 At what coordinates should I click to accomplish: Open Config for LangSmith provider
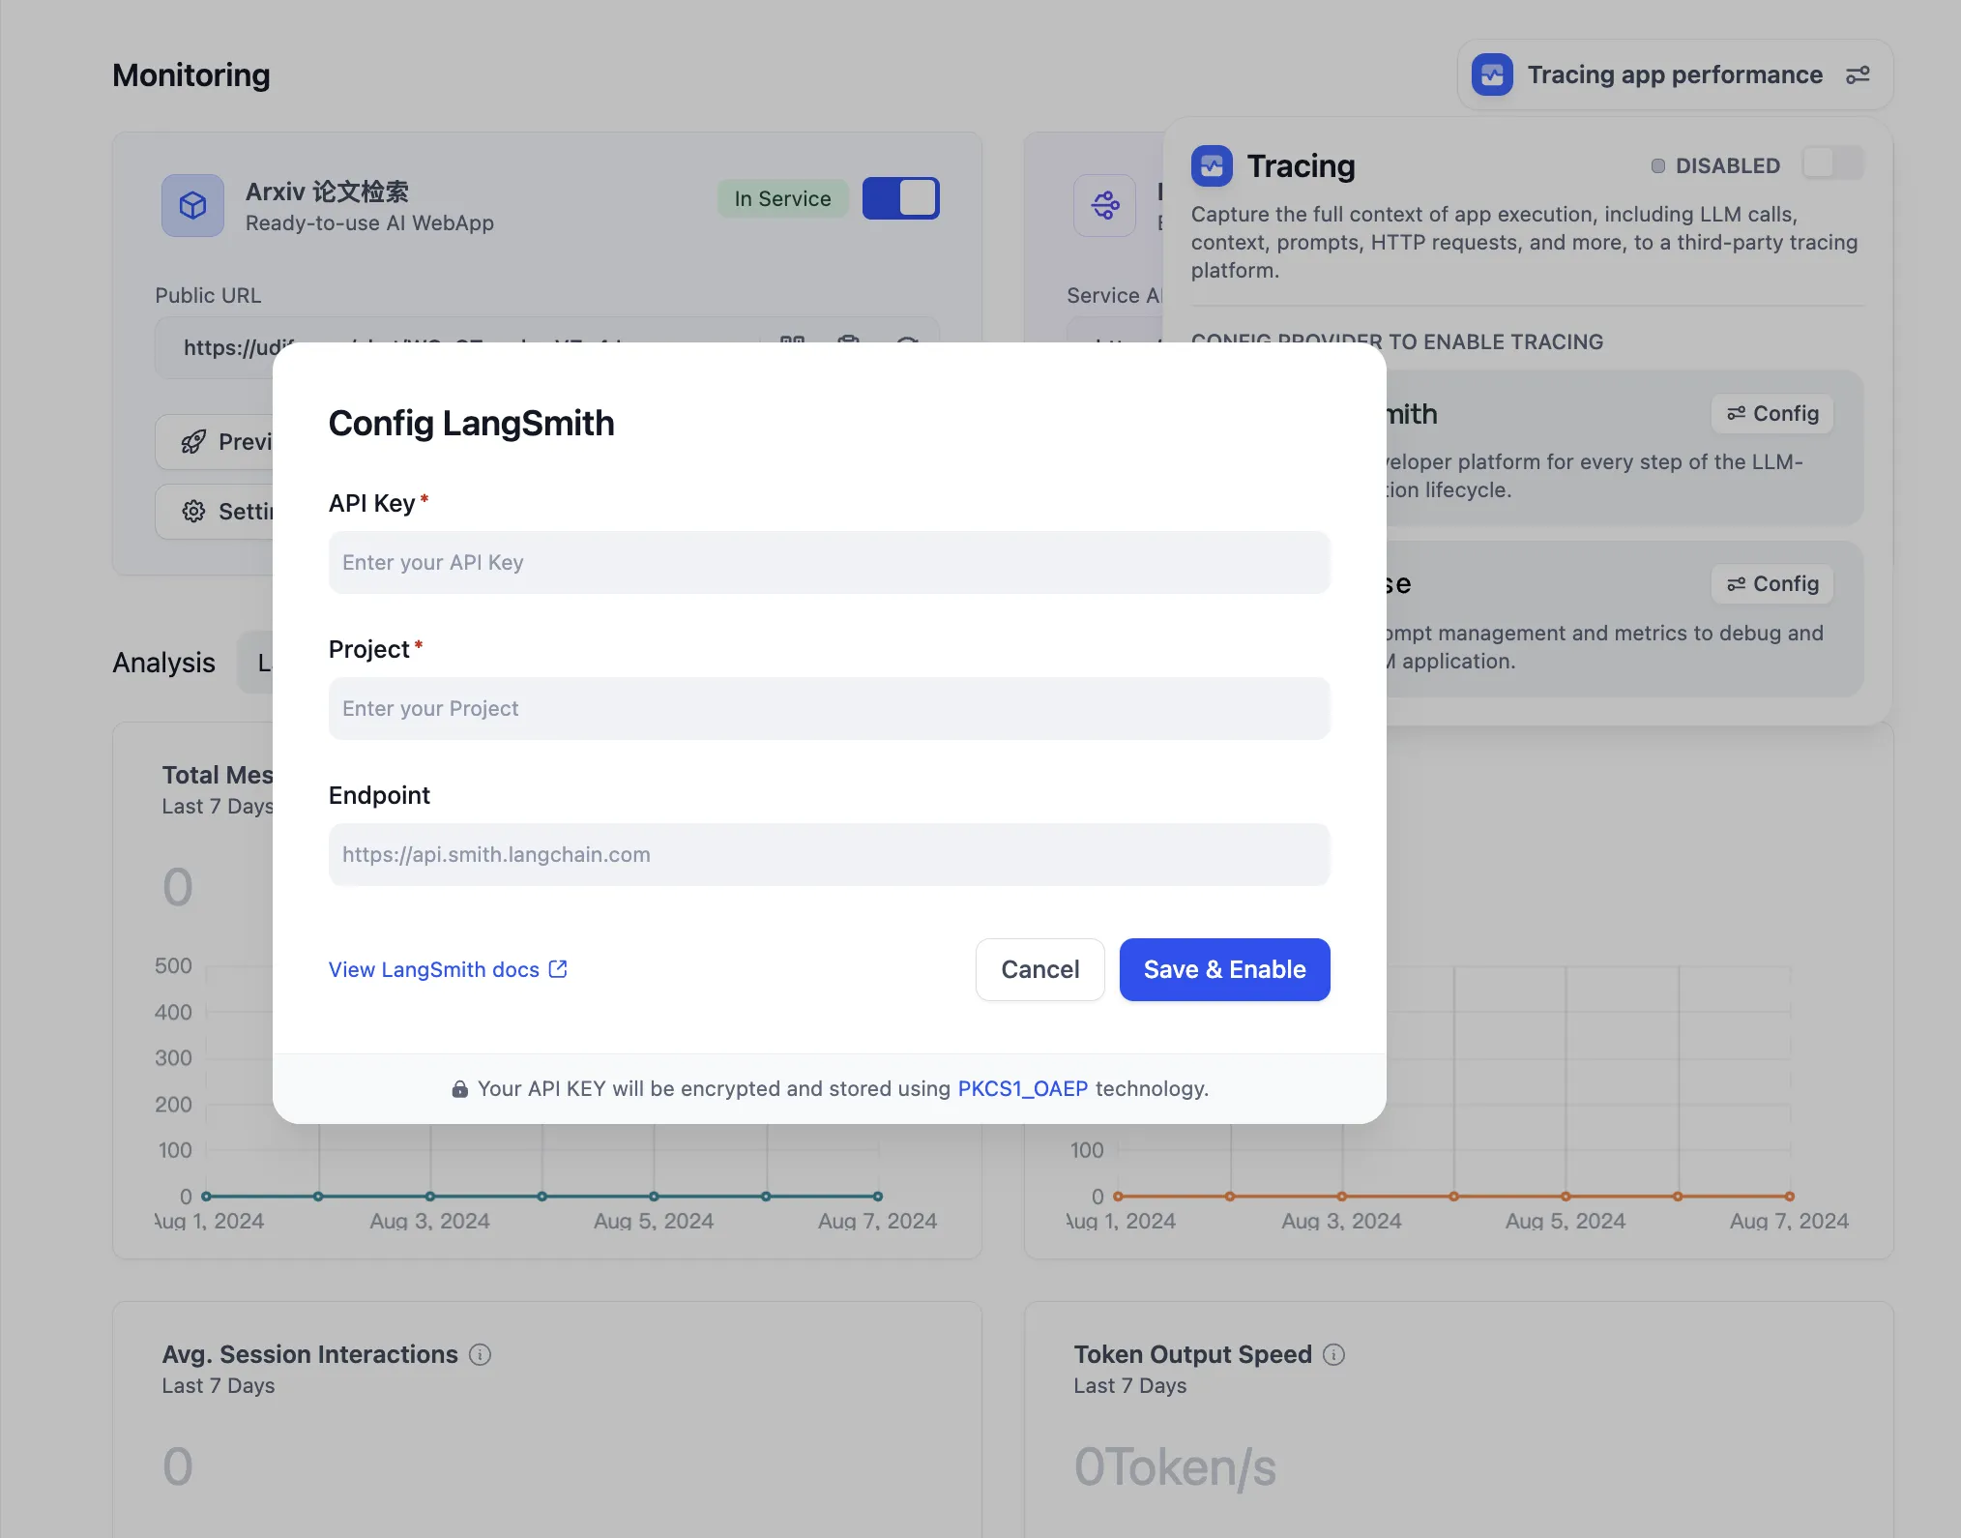(x=1771, y=414)
